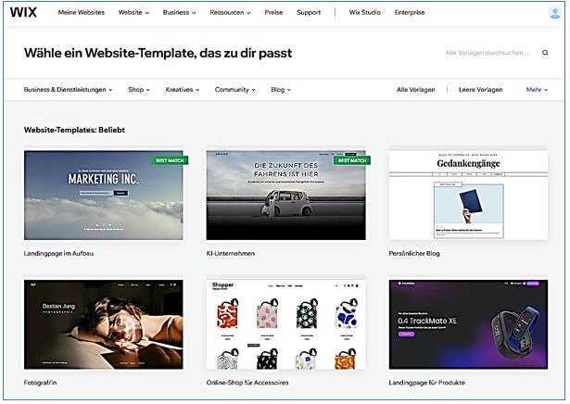Click the Wix logo
Screen dimensions: 570x404
(x=23, y=12)
